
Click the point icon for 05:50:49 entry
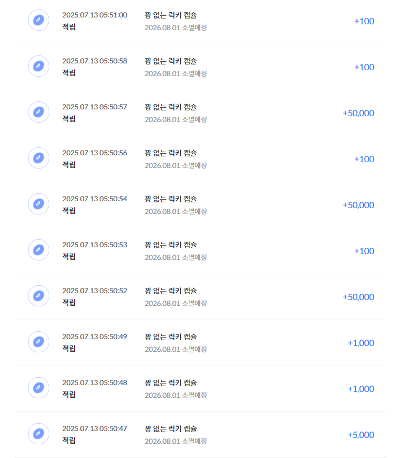(x=38, y=342)
